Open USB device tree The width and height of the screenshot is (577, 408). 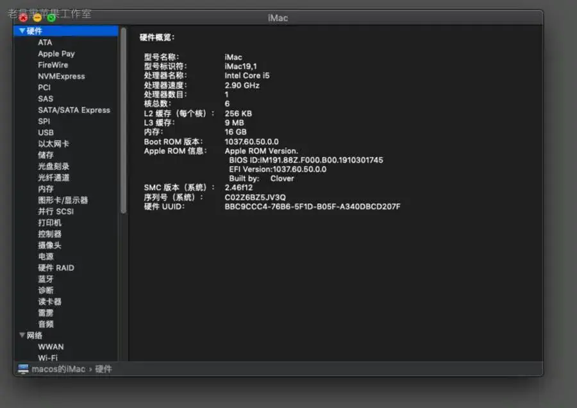pos(46,133)
